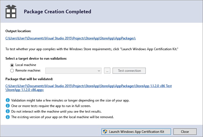Select the Remote machine radio button
The image size is (203, 137).
[x=12, y=70]
